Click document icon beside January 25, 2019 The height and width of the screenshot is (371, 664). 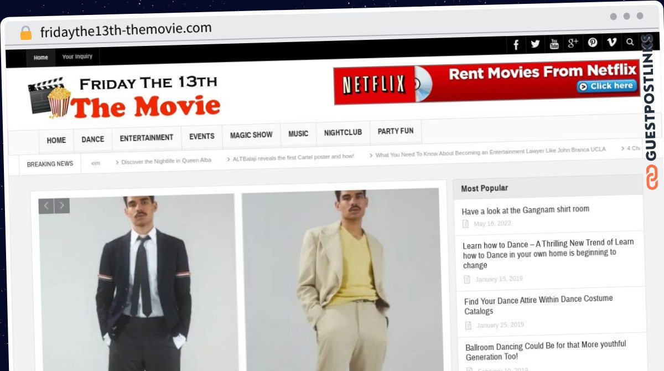pyautogui.click(x=469, y=326)
